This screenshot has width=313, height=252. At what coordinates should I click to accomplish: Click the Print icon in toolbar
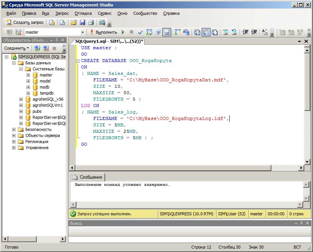tap(91, 22)
